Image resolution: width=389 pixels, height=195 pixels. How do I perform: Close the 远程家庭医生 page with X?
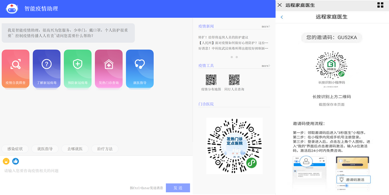[x=280, y=5]
